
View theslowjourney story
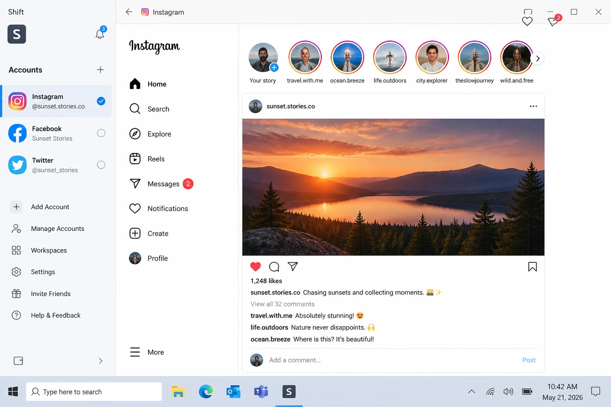475,58
